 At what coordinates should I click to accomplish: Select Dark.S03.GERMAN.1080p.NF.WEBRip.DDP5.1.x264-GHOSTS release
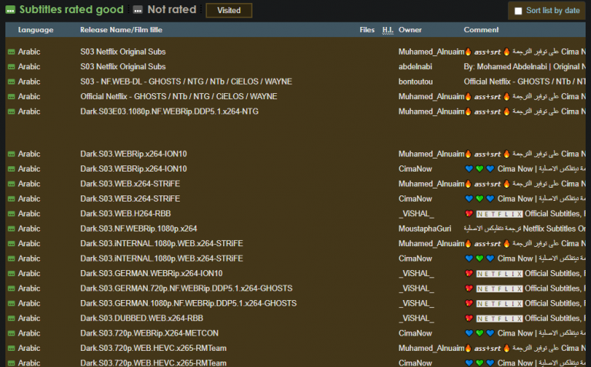pyautogui.click(x=189, y=303)
